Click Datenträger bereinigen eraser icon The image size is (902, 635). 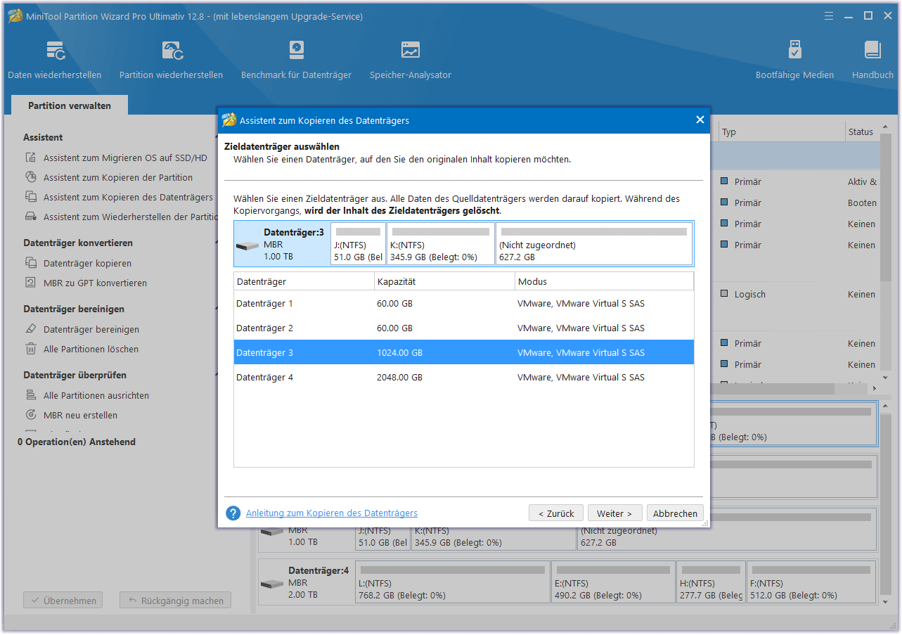[x=31, y=329]
